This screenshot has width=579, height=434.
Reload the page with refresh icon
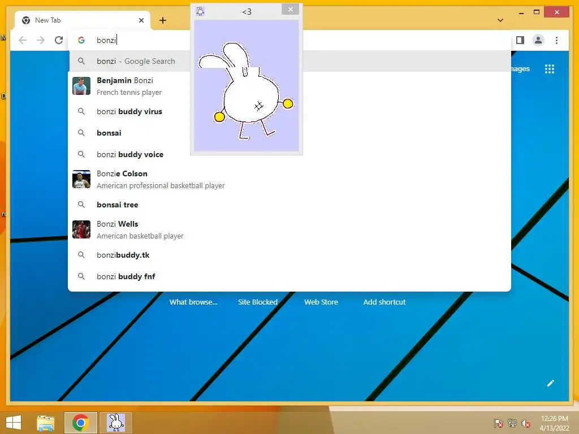click(59, 40)
